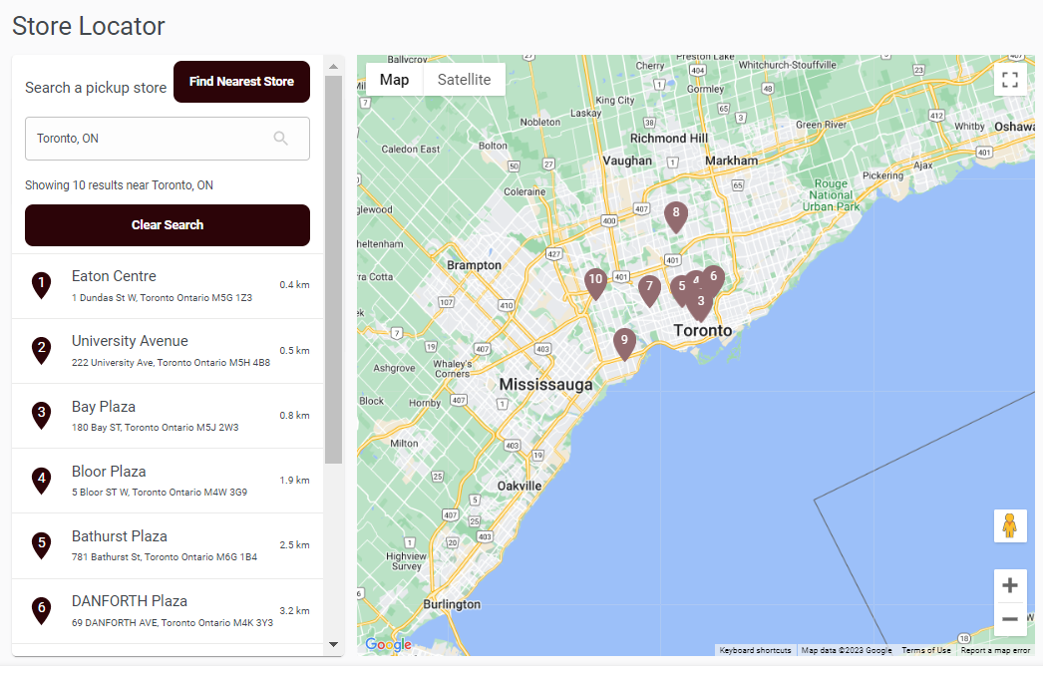Viewport: 1043px width, 673px height.
Task: Open the Bloor Plaza store entry
Action: pyautogui.click(x=168, y=481)
